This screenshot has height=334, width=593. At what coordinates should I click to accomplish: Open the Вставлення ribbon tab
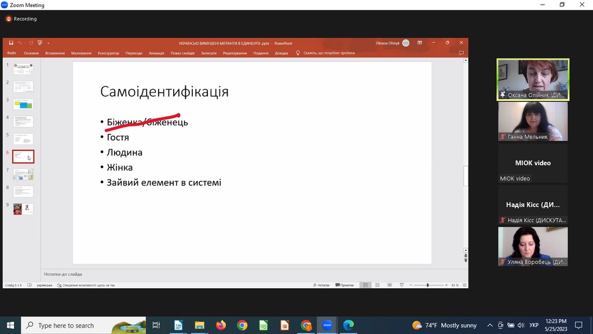point(55,53)
